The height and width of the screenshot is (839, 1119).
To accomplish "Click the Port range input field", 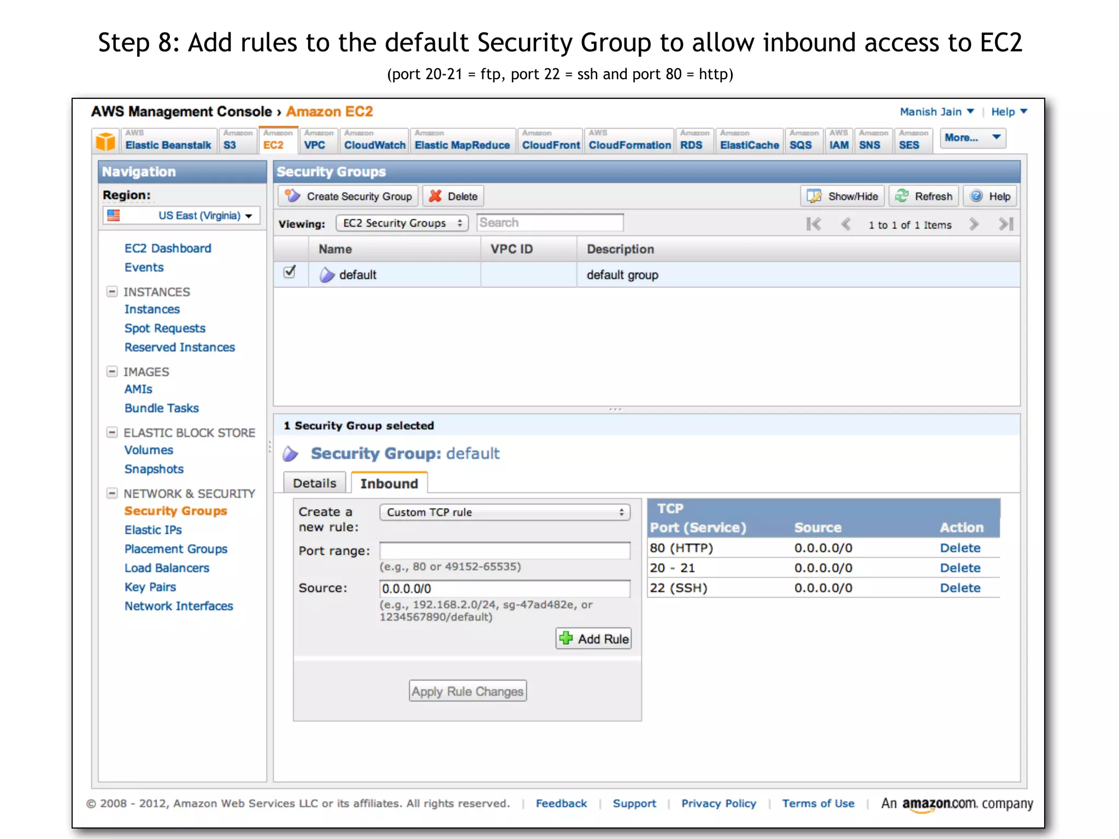I will click(505, 550).
